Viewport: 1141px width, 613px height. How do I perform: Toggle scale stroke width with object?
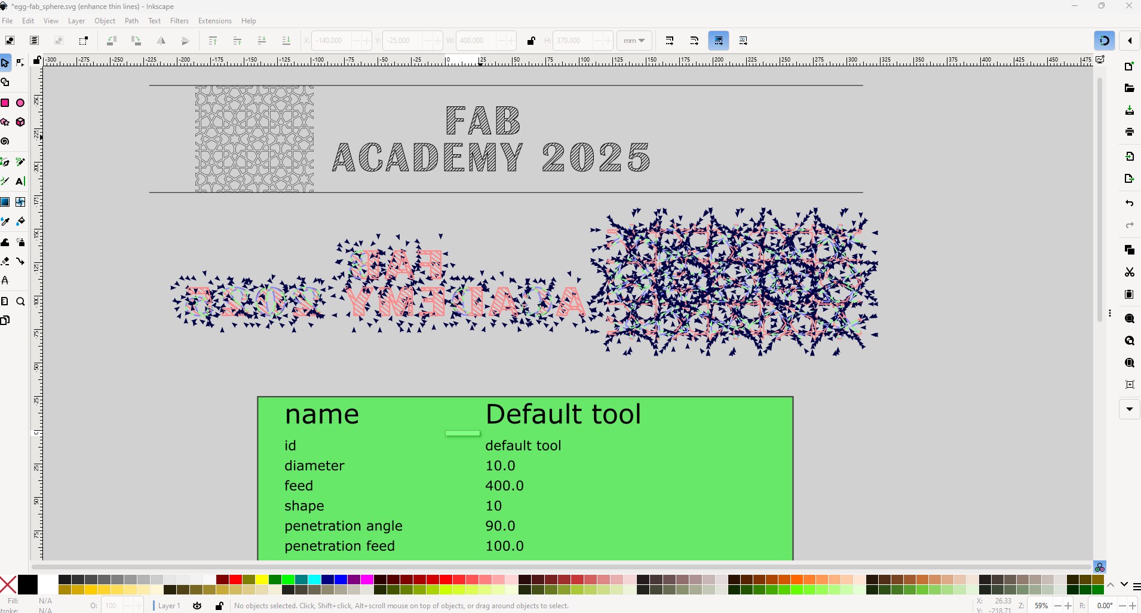[670, 41]
